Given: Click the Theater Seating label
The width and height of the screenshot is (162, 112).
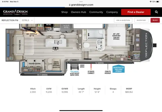Looking at the screenshot, I should click(35, 64).
